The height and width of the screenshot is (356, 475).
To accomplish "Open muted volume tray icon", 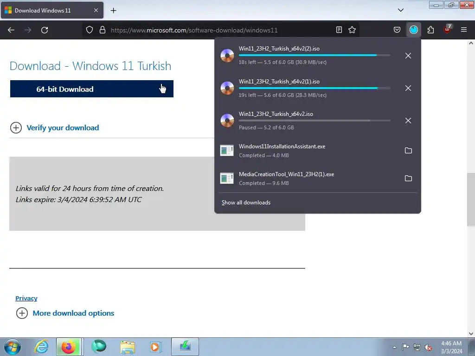I will click(x=428, y=347).
